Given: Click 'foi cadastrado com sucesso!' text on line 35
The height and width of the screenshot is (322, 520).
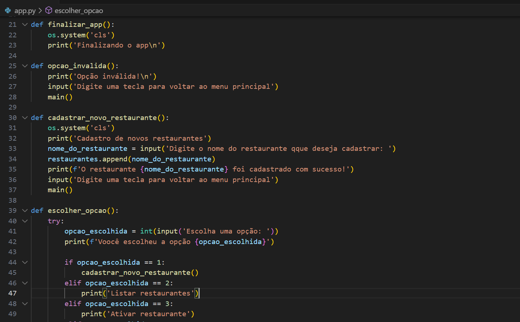Looking at the screenshot, I should (289, 169).
